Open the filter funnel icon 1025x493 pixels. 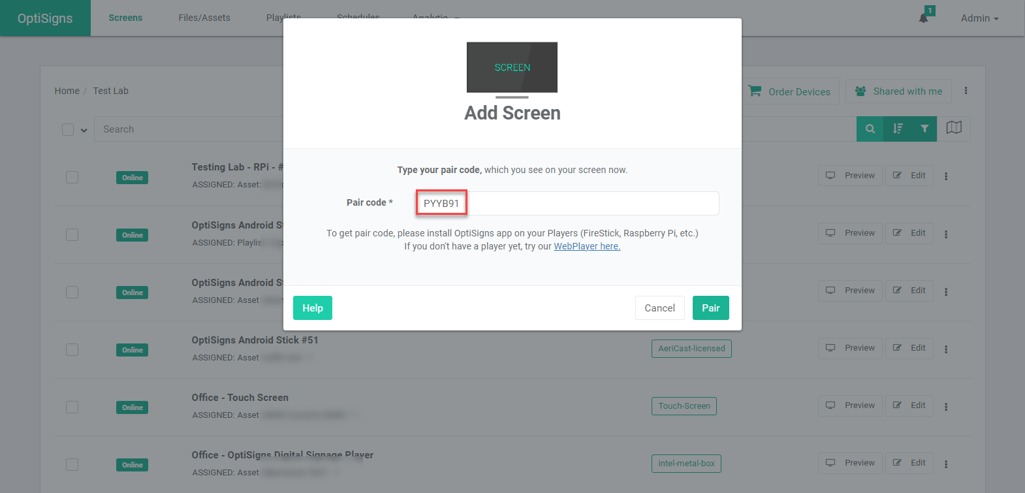tap(924, 129)
